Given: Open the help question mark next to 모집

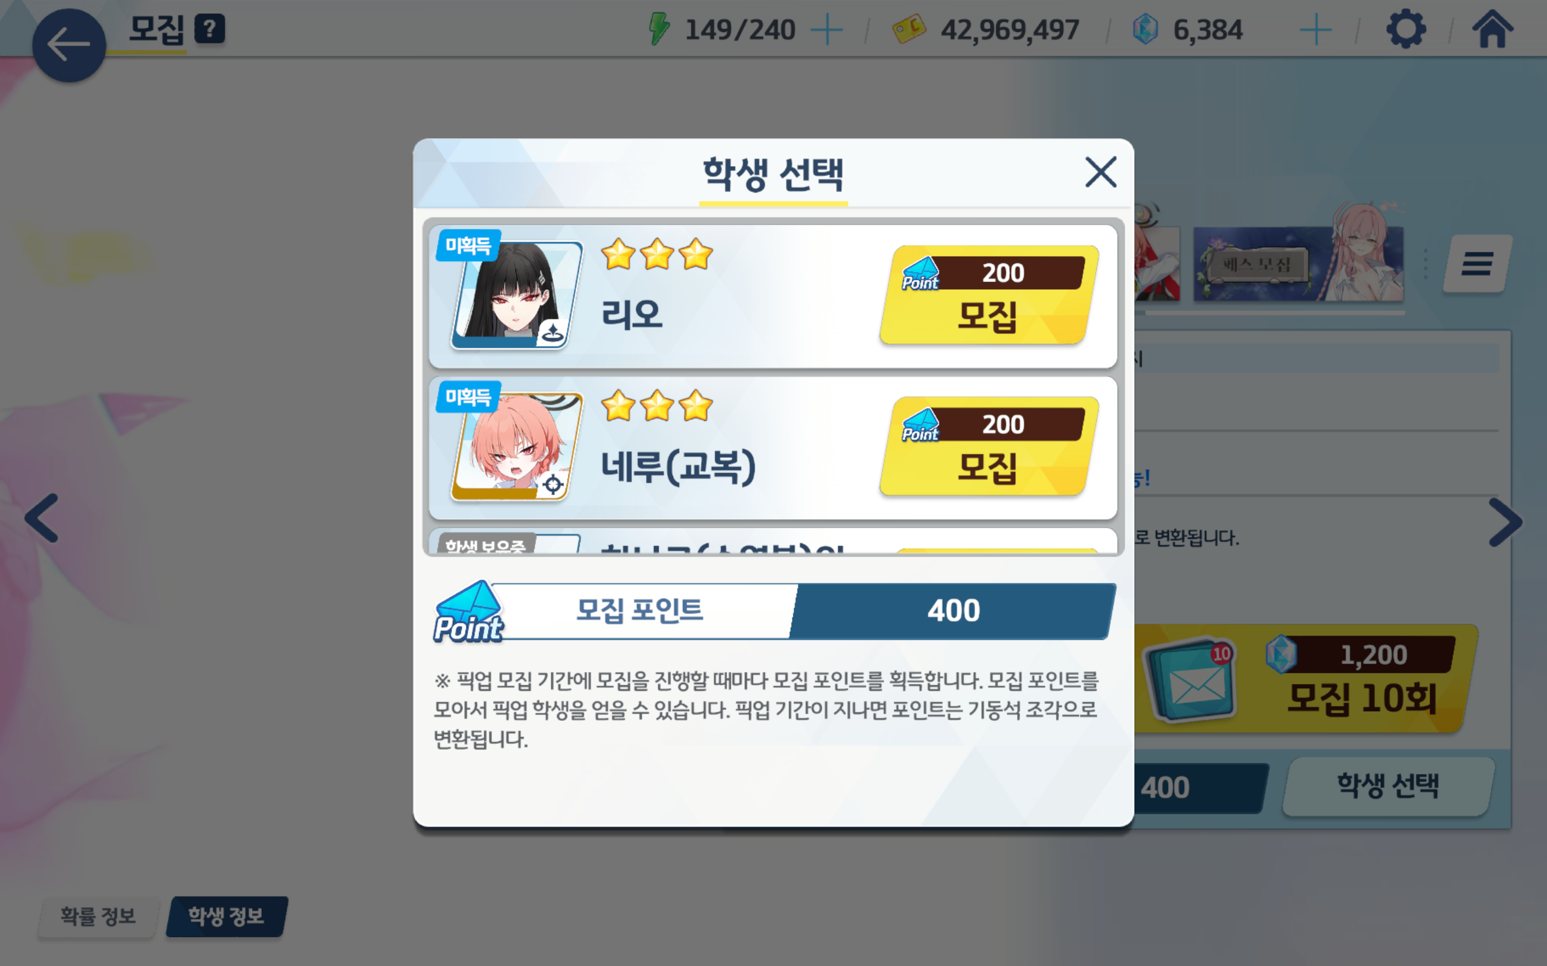Looking at the screenshot, I should click(210, 30).
